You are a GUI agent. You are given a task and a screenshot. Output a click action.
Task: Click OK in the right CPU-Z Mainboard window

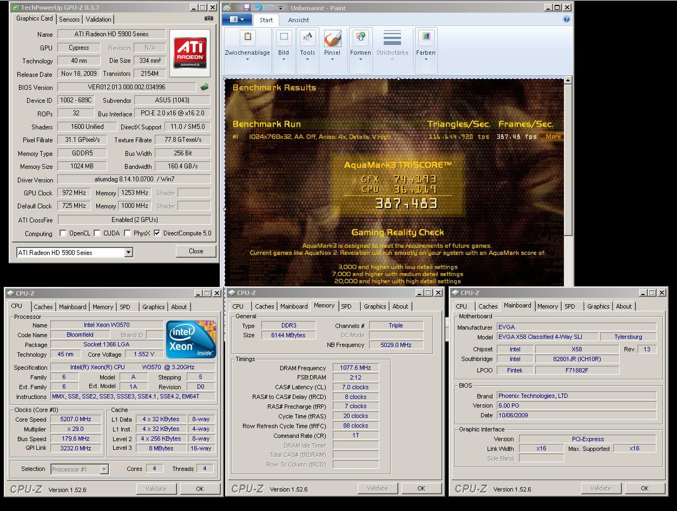coord(645,488)
